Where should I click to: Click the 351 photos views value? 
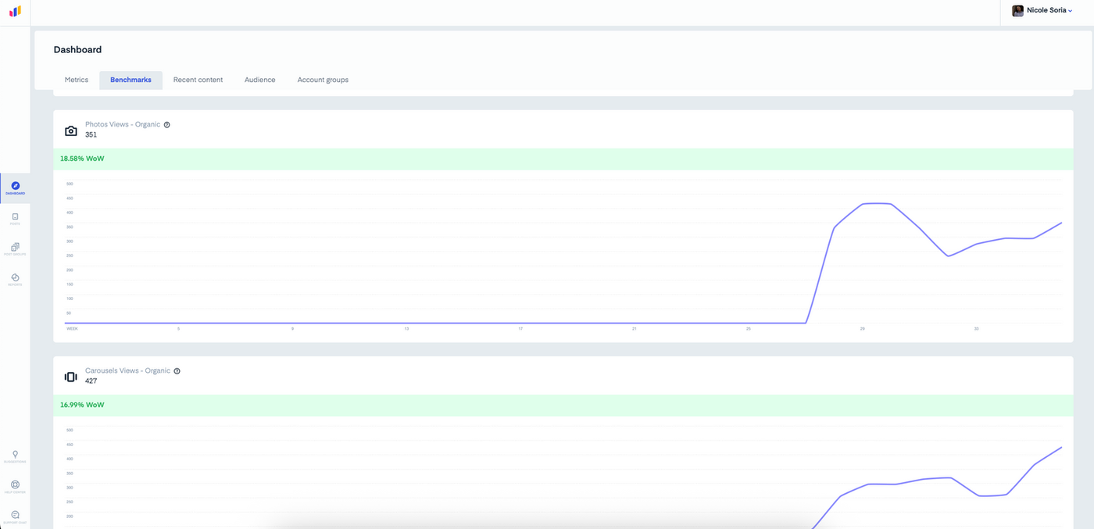pos(91,135)
